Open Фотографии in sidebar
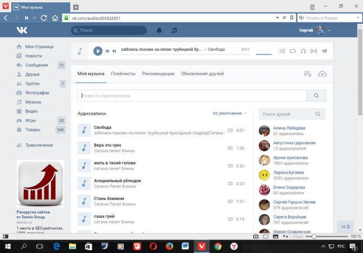 (x=37, y=93)
